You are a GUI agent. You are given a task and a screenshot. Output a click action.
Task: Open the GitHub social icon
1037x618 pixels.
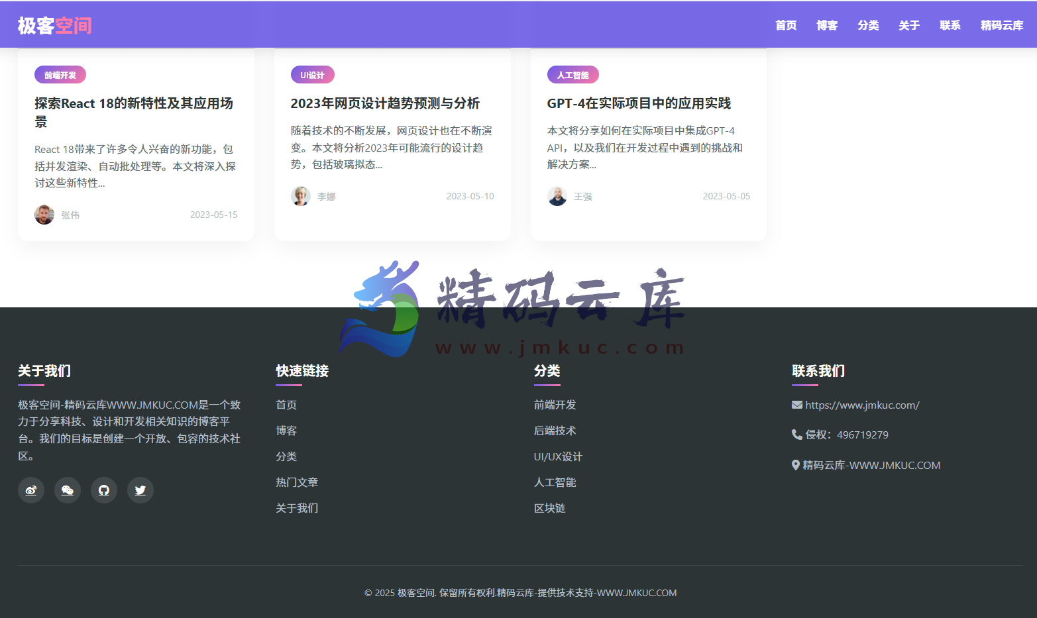pyautogui.click(x=104, y=490)
